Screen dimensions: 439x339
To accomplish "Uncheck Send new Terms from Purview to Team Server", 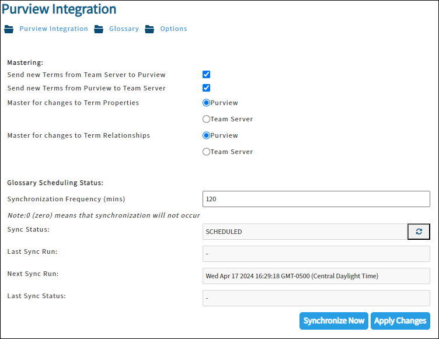I will pyautogui.click(x=206, y=88).
